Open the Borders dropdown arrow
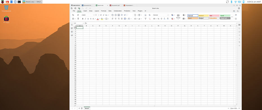This screenshot has width=262, height=110. click(x=108, y=19)
